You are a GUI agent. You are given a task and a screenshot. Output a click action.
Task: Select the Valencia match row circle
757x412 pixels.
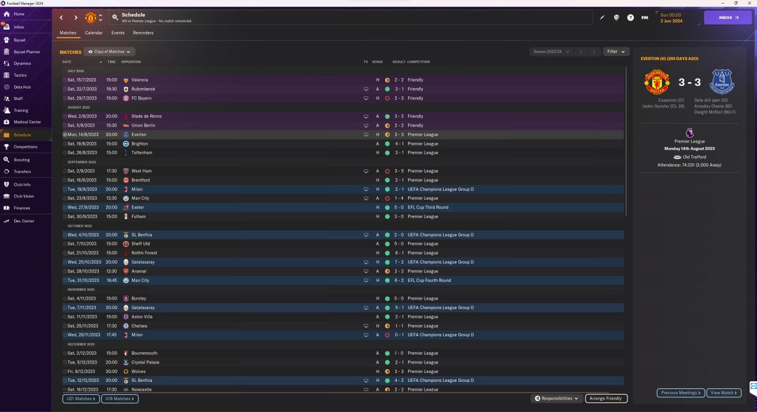pyautogui.click(x=65, y=80)
